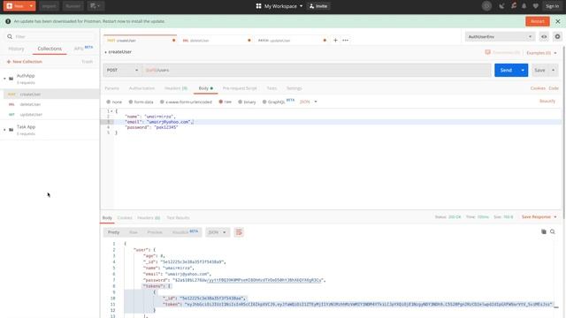Screen dimensions: 566x318
Task: Switch to the Collections tab
Action: [x=50, y=49]
